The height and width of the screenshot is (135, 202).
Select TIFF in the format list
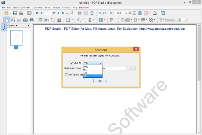tap(93, 73)
